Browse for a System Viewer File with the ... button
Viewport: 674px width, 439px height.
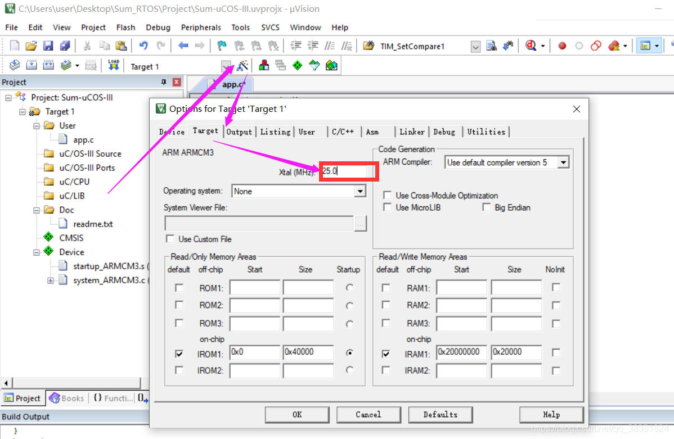pyautogui.click(x=360, y=223)
